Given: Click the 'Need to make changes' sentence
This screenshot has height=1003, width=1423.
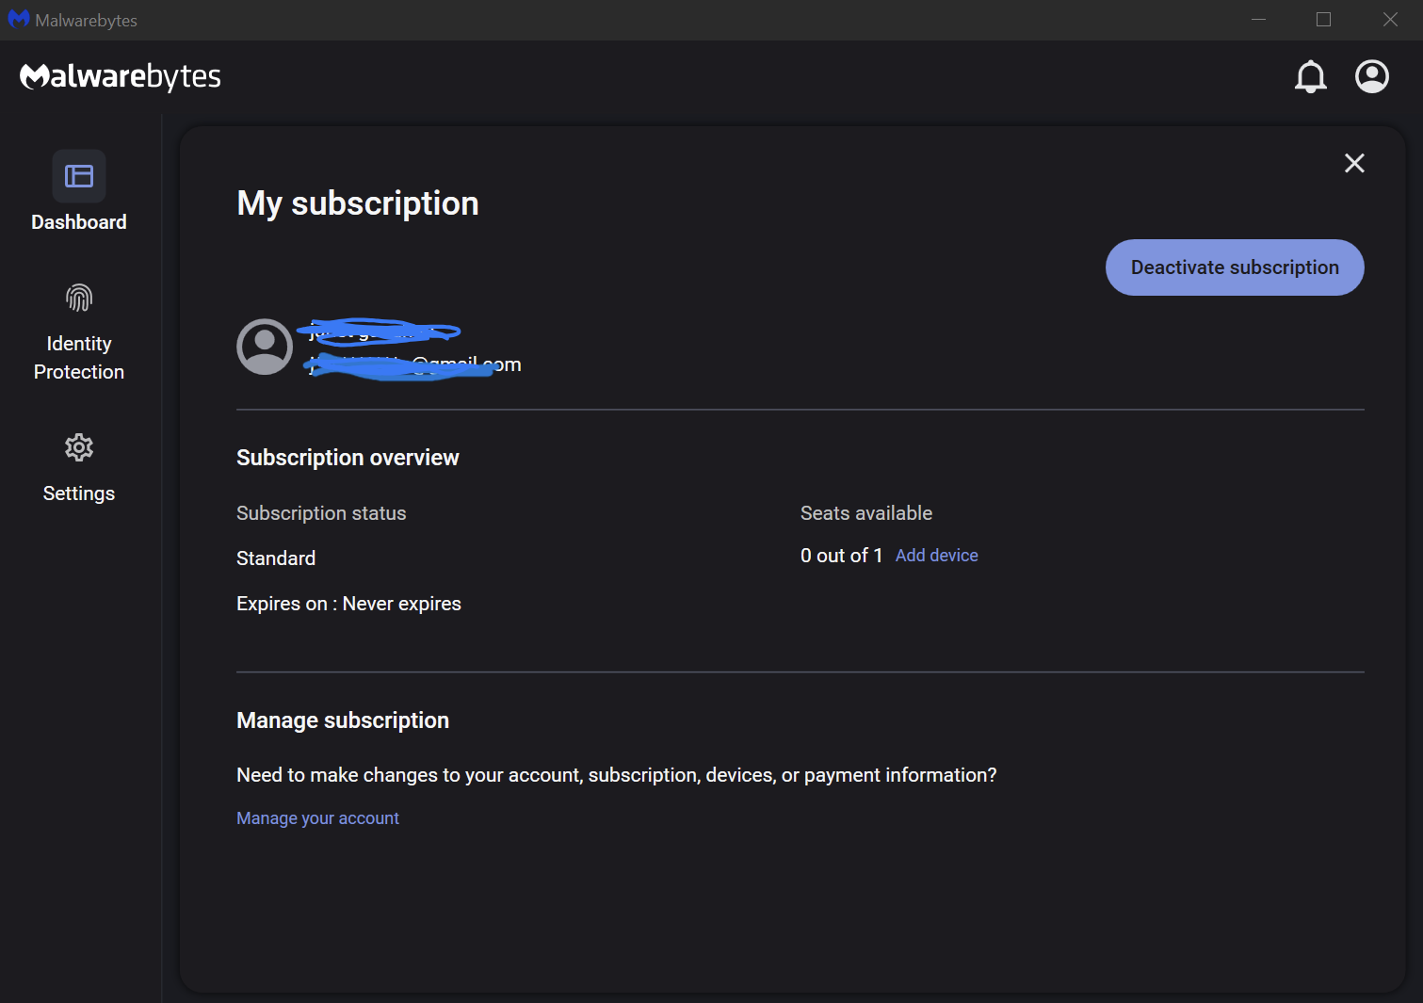Looking at the screenshot, I should (617, 775).
